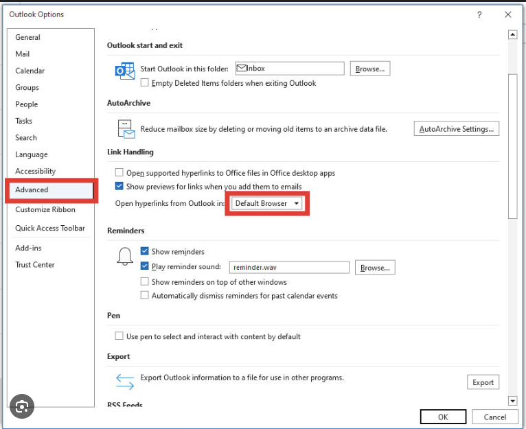Click the vertical scrollbar thumb
Viewport: 526px width, 429px height.
coord(512,146)
